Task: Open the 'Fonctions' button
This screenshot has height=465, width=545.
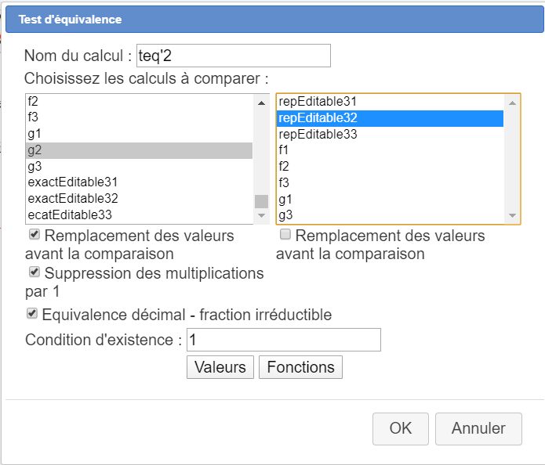Action: [300, 367]
